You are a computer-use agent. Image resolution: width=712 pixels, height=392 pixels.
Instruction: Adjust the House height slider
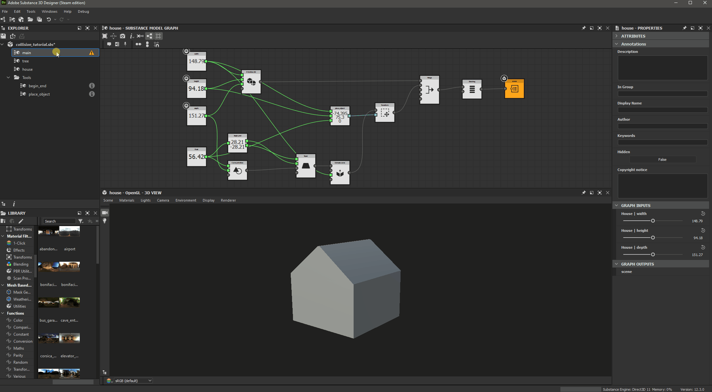(x=653, y=238)
